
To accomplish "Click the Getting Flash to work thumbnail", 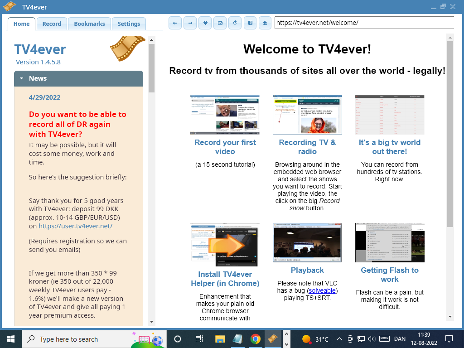I will coord(390,243).
